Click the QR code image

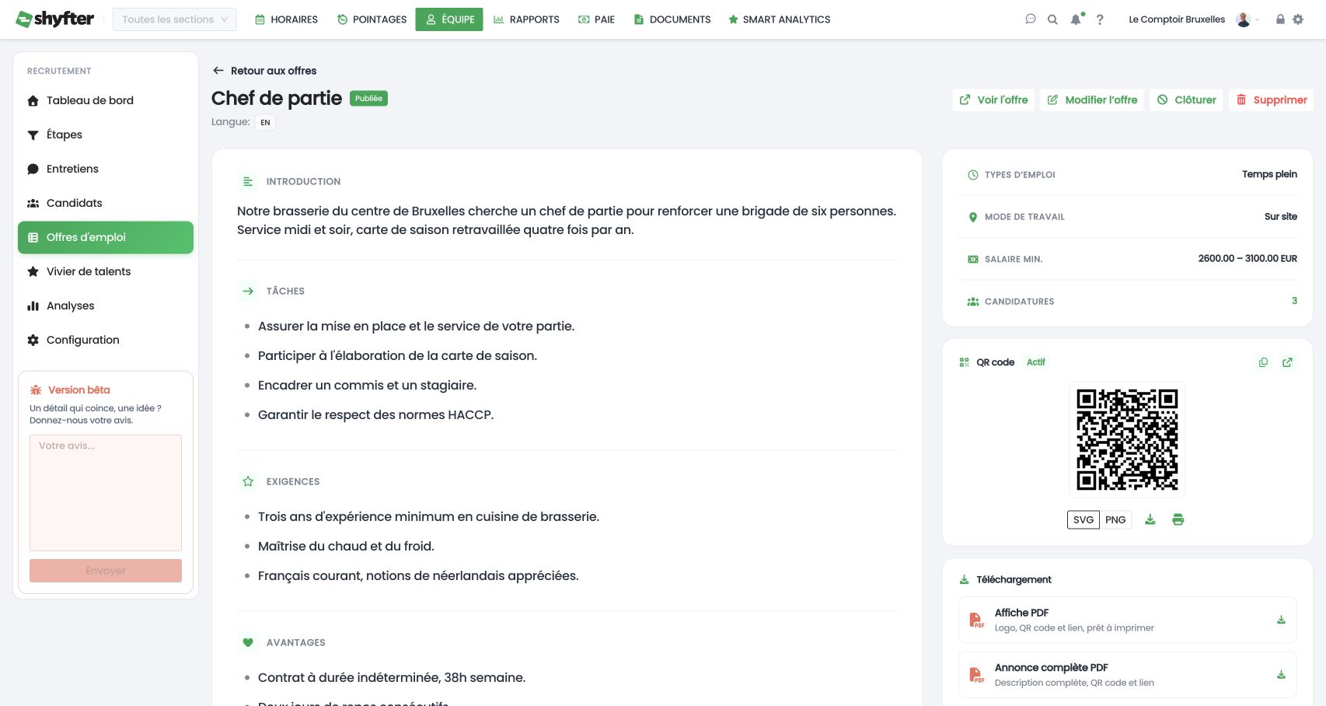point(1127,439)
